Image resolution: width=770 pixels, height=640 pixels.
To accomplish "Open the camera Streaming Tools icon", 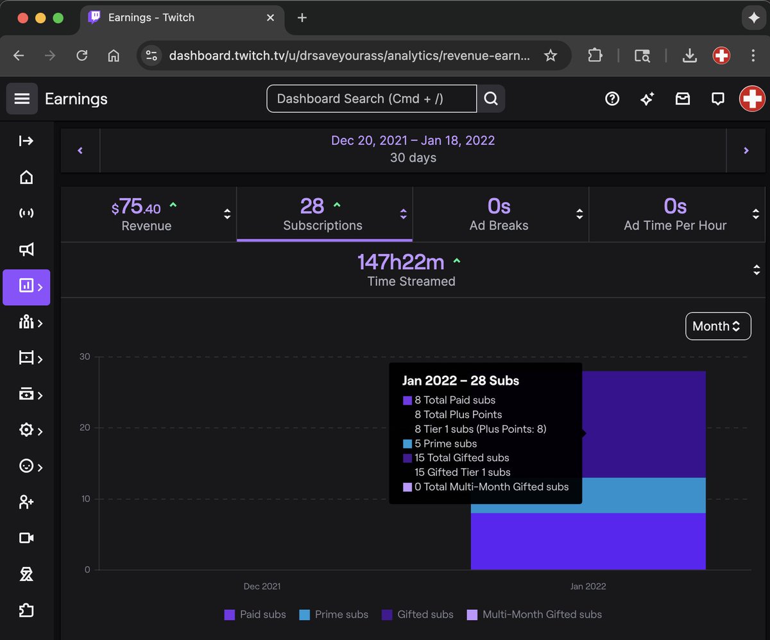I will 26,538.
